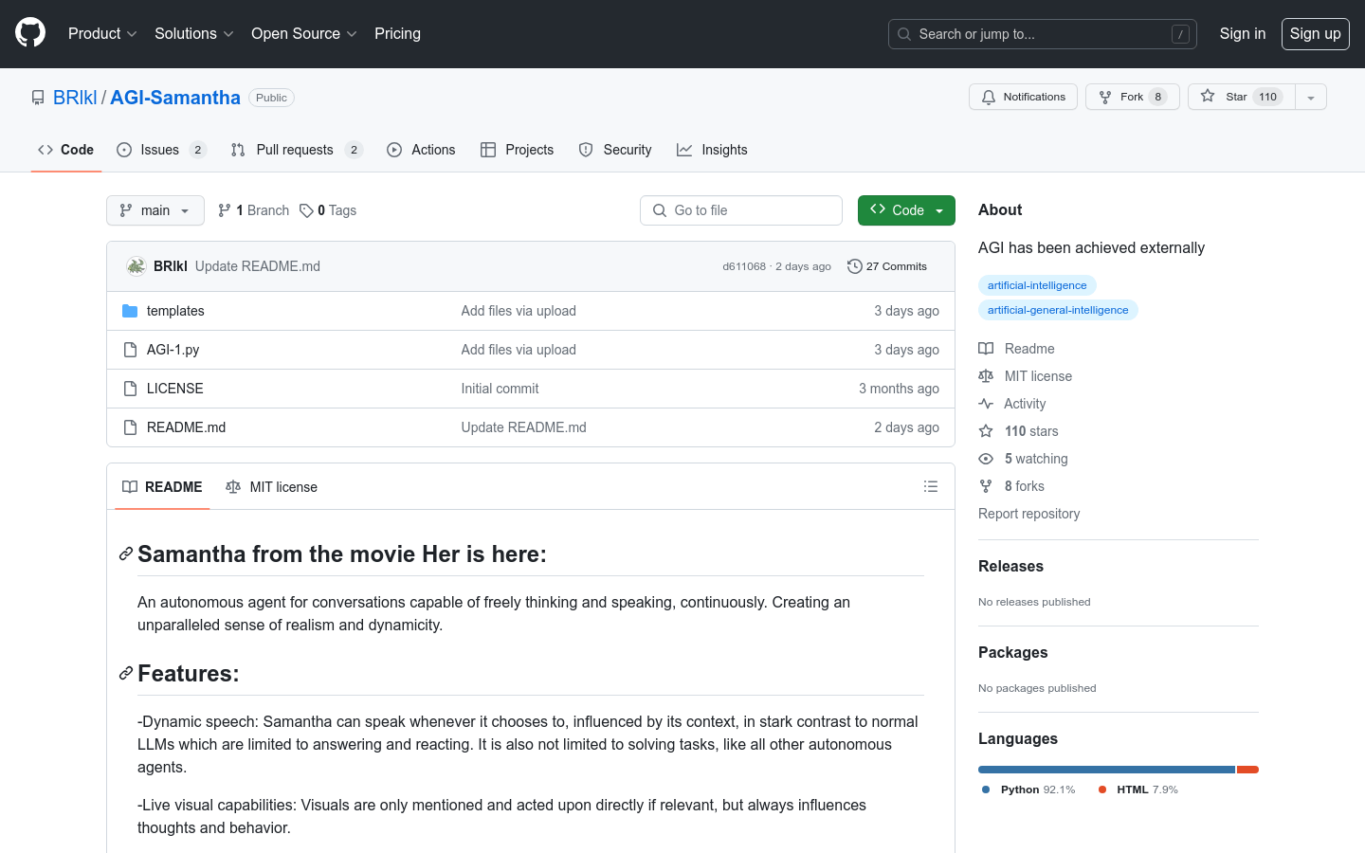This screenshot has width=1365, height=853.
Task: Open the green Code dropdown button
Action: (x=906, y=210)
